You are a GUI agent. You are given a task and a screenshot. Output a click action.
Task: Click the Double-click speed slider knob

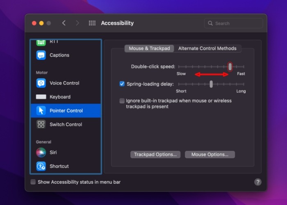tap(230, 66)
